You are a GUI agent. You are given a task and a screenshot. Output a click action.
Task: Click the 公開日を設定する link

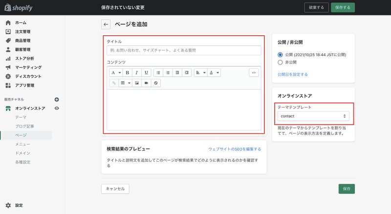(292, 74)
